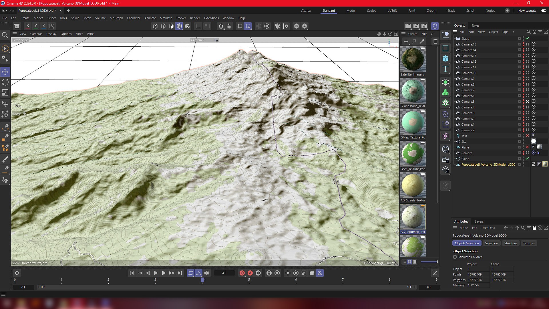Toggle the Enable Snap magnet icon

(221, 26)
